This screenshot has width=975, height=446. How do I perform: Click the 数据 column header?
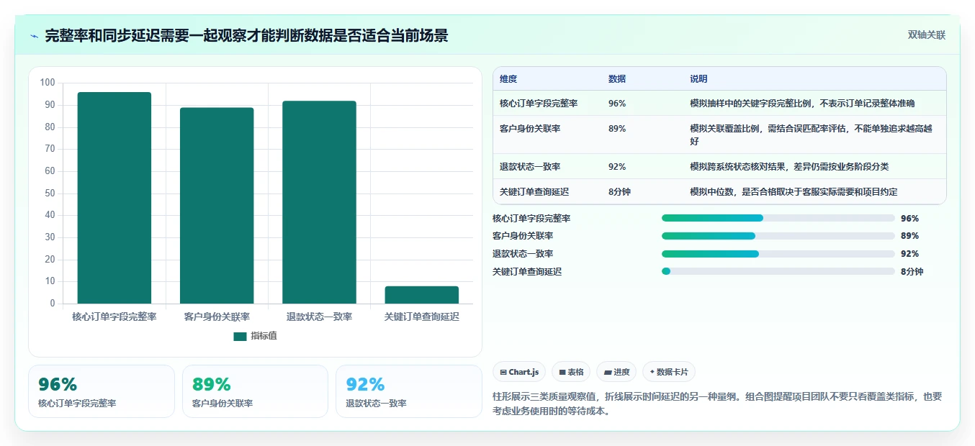[x=617, y=79]
